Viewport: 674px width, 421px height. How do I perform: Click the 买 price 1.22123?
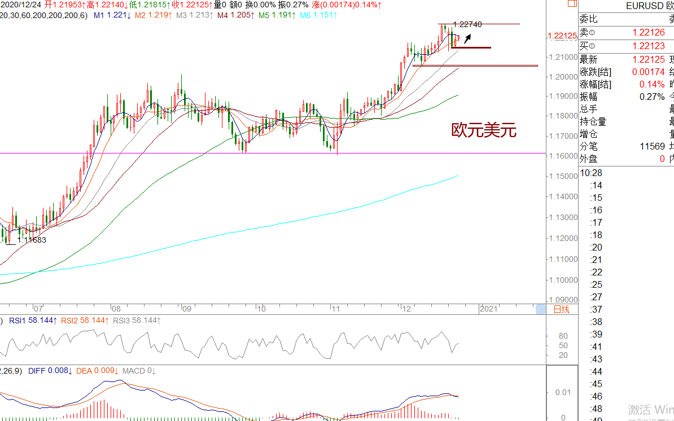(x=649, y=46)
